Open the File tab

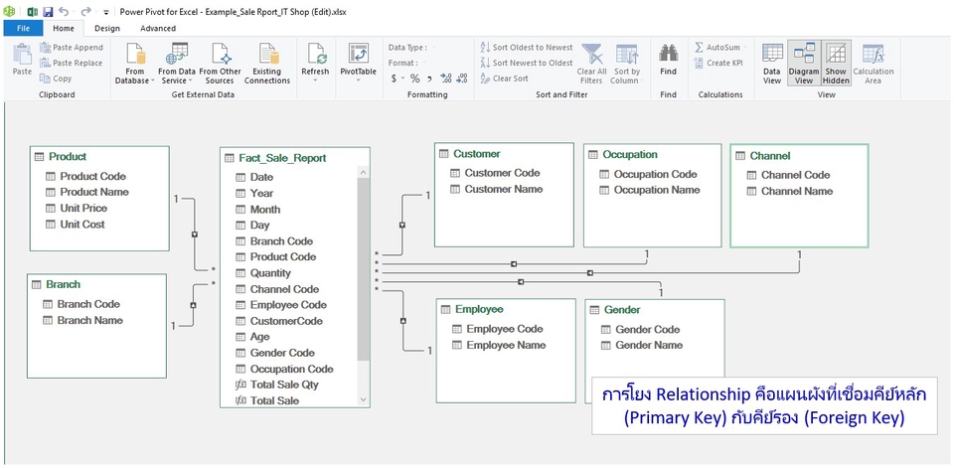click(23, 28)
